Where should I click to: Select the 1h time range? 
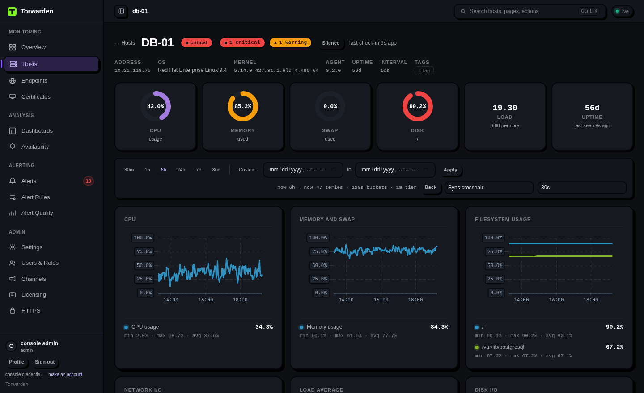147,170
